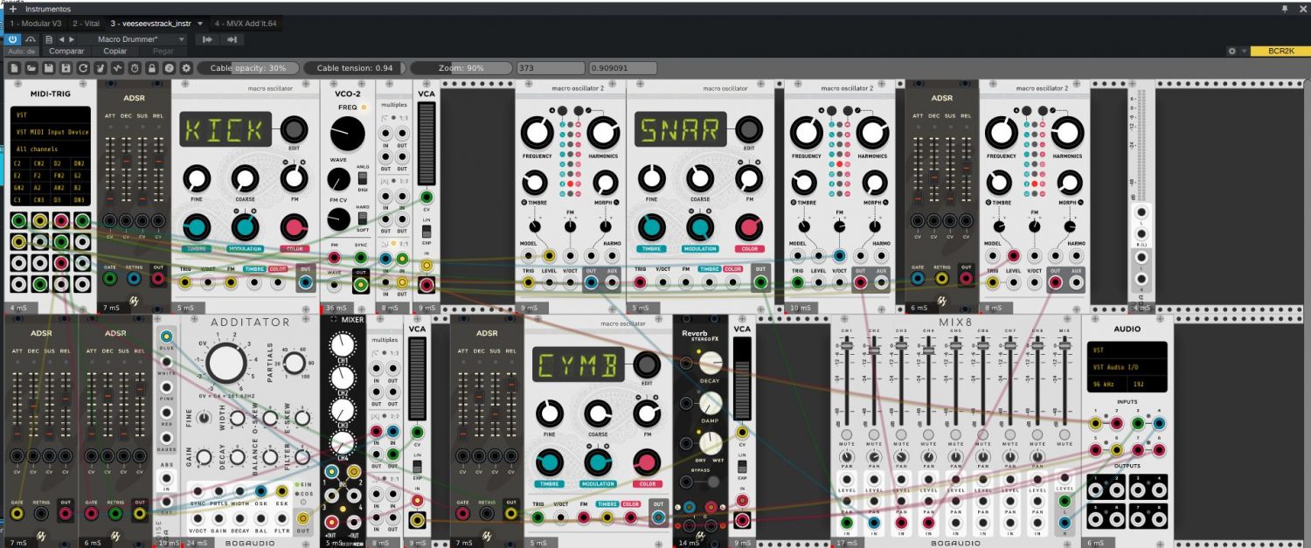Mute channel CH2 on MIX8
1311x548 pixels.
click(873, 434)
